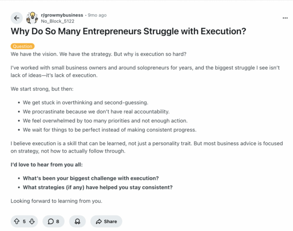This screenshot has height=231, width=293.
Task: Click the vote count number 5
Action: point(24,221)
